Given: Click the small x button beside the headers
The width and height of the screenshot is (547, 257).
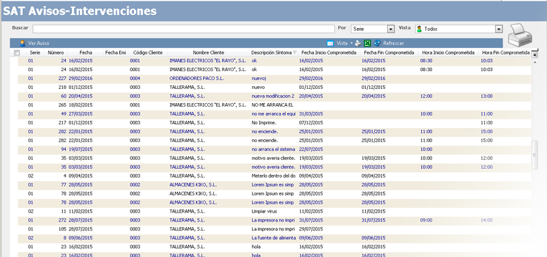Looking at the screenshot, I should click(x=535, y=55).
